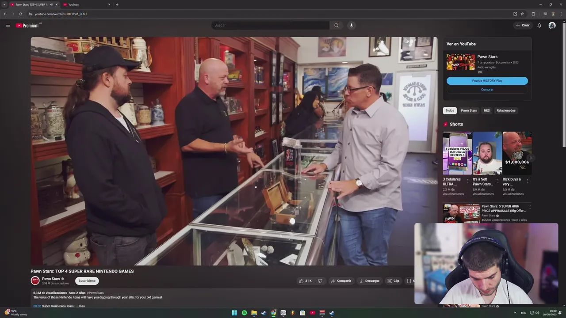Image resolution: width=566 pixels, height=318 pixels.
Task: Open the media control icon in browser toolbar
Action: tap(545, 14)
